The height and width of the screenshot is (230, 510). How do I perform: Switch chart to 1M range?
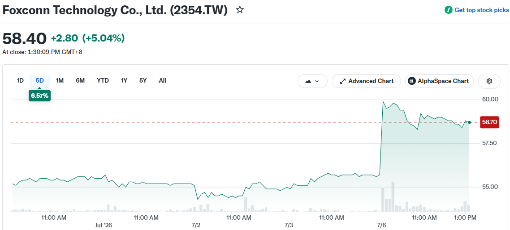(60, 81)
